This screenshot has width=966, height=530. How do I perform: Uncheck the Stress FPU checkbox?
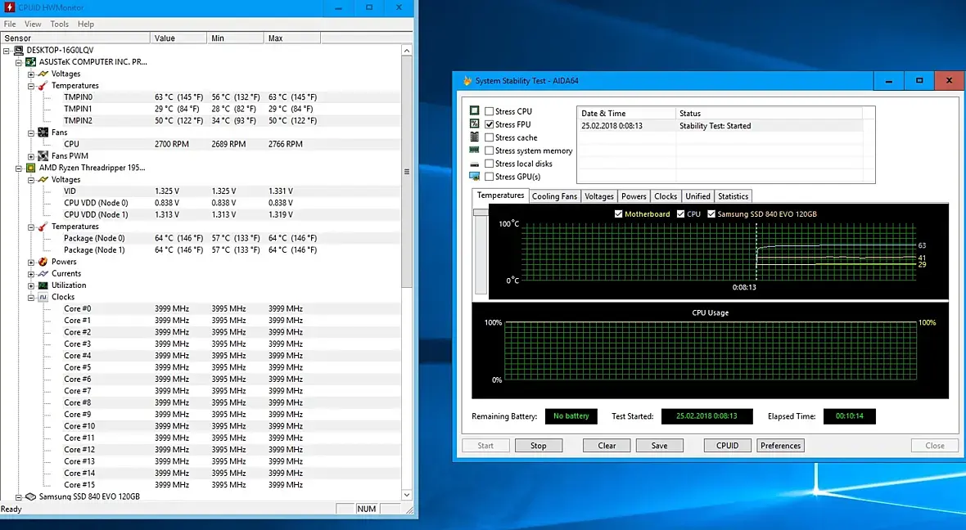click(x=490, y=124)
